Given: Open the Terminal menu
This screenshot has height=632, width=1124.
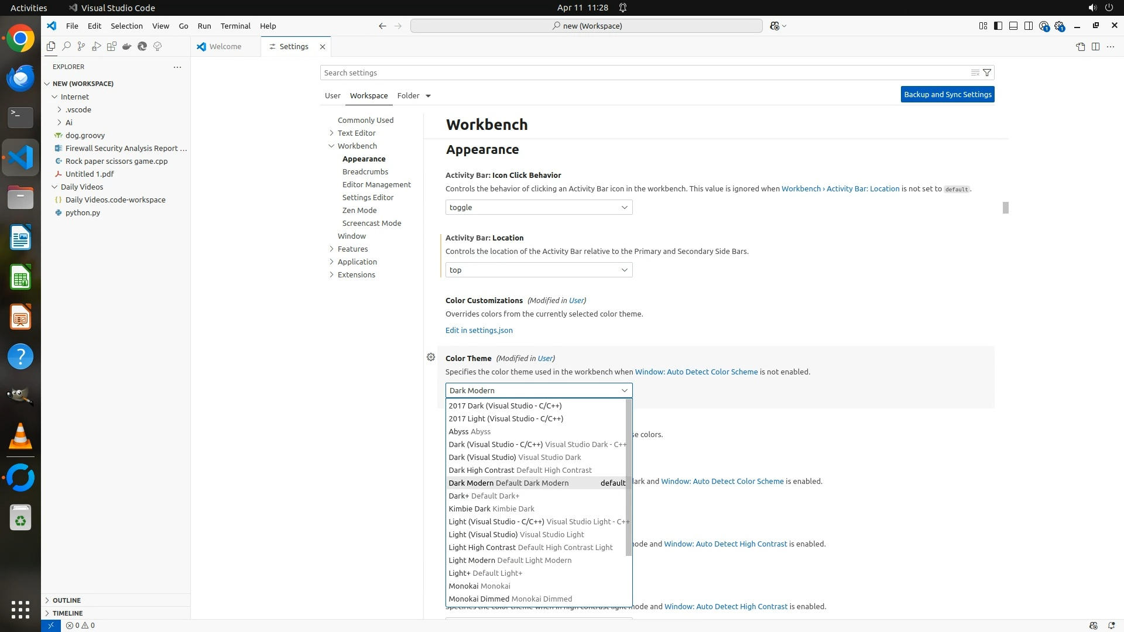Looking at the screenshot, I should tap(235, 26).
